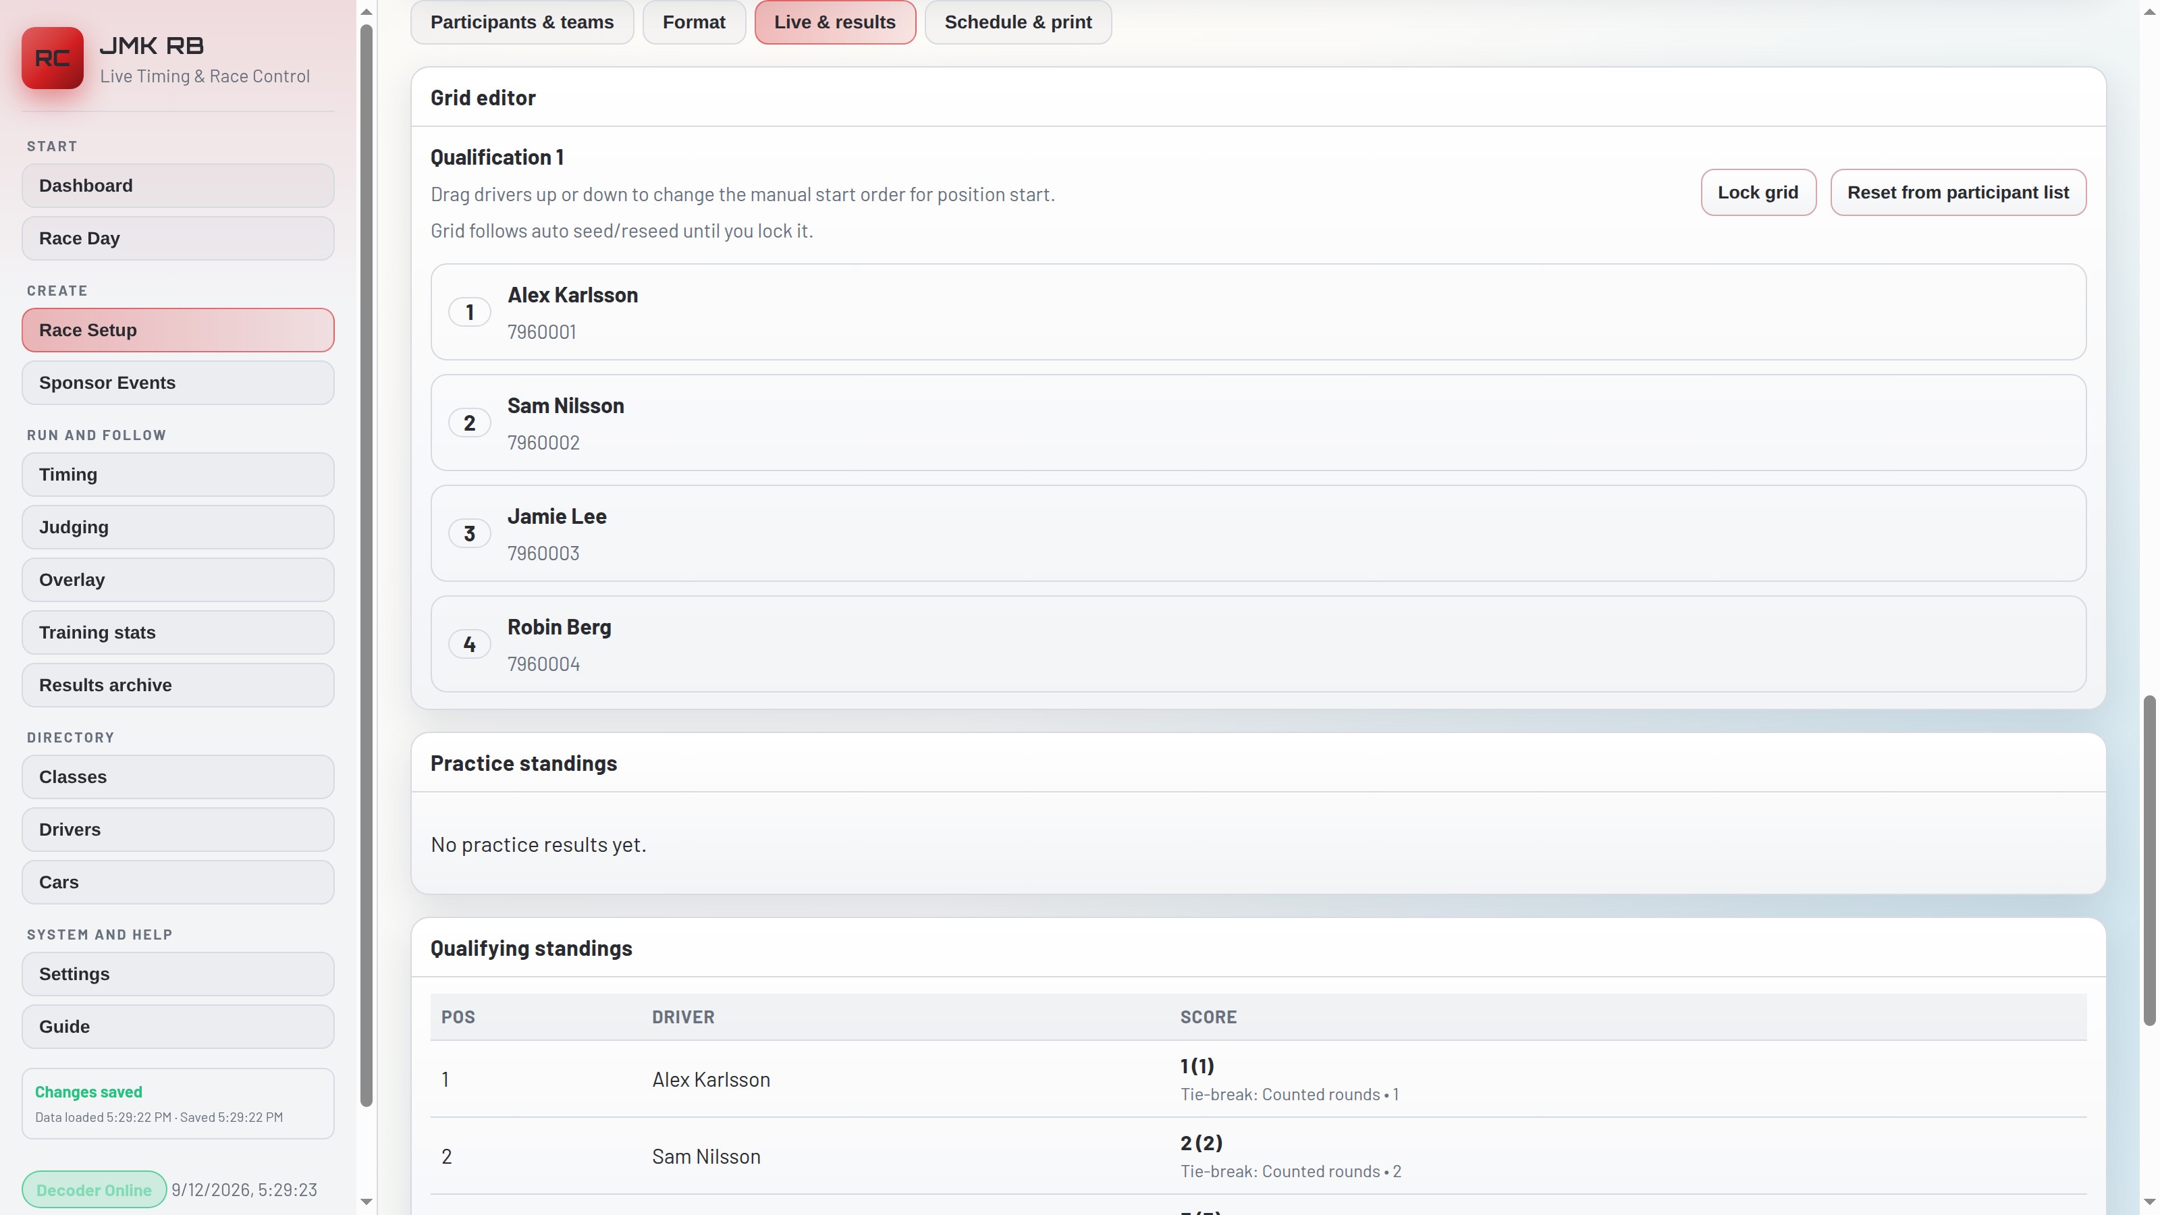Click the date and time readout

pyautogui.click(x=244, y=1190)
